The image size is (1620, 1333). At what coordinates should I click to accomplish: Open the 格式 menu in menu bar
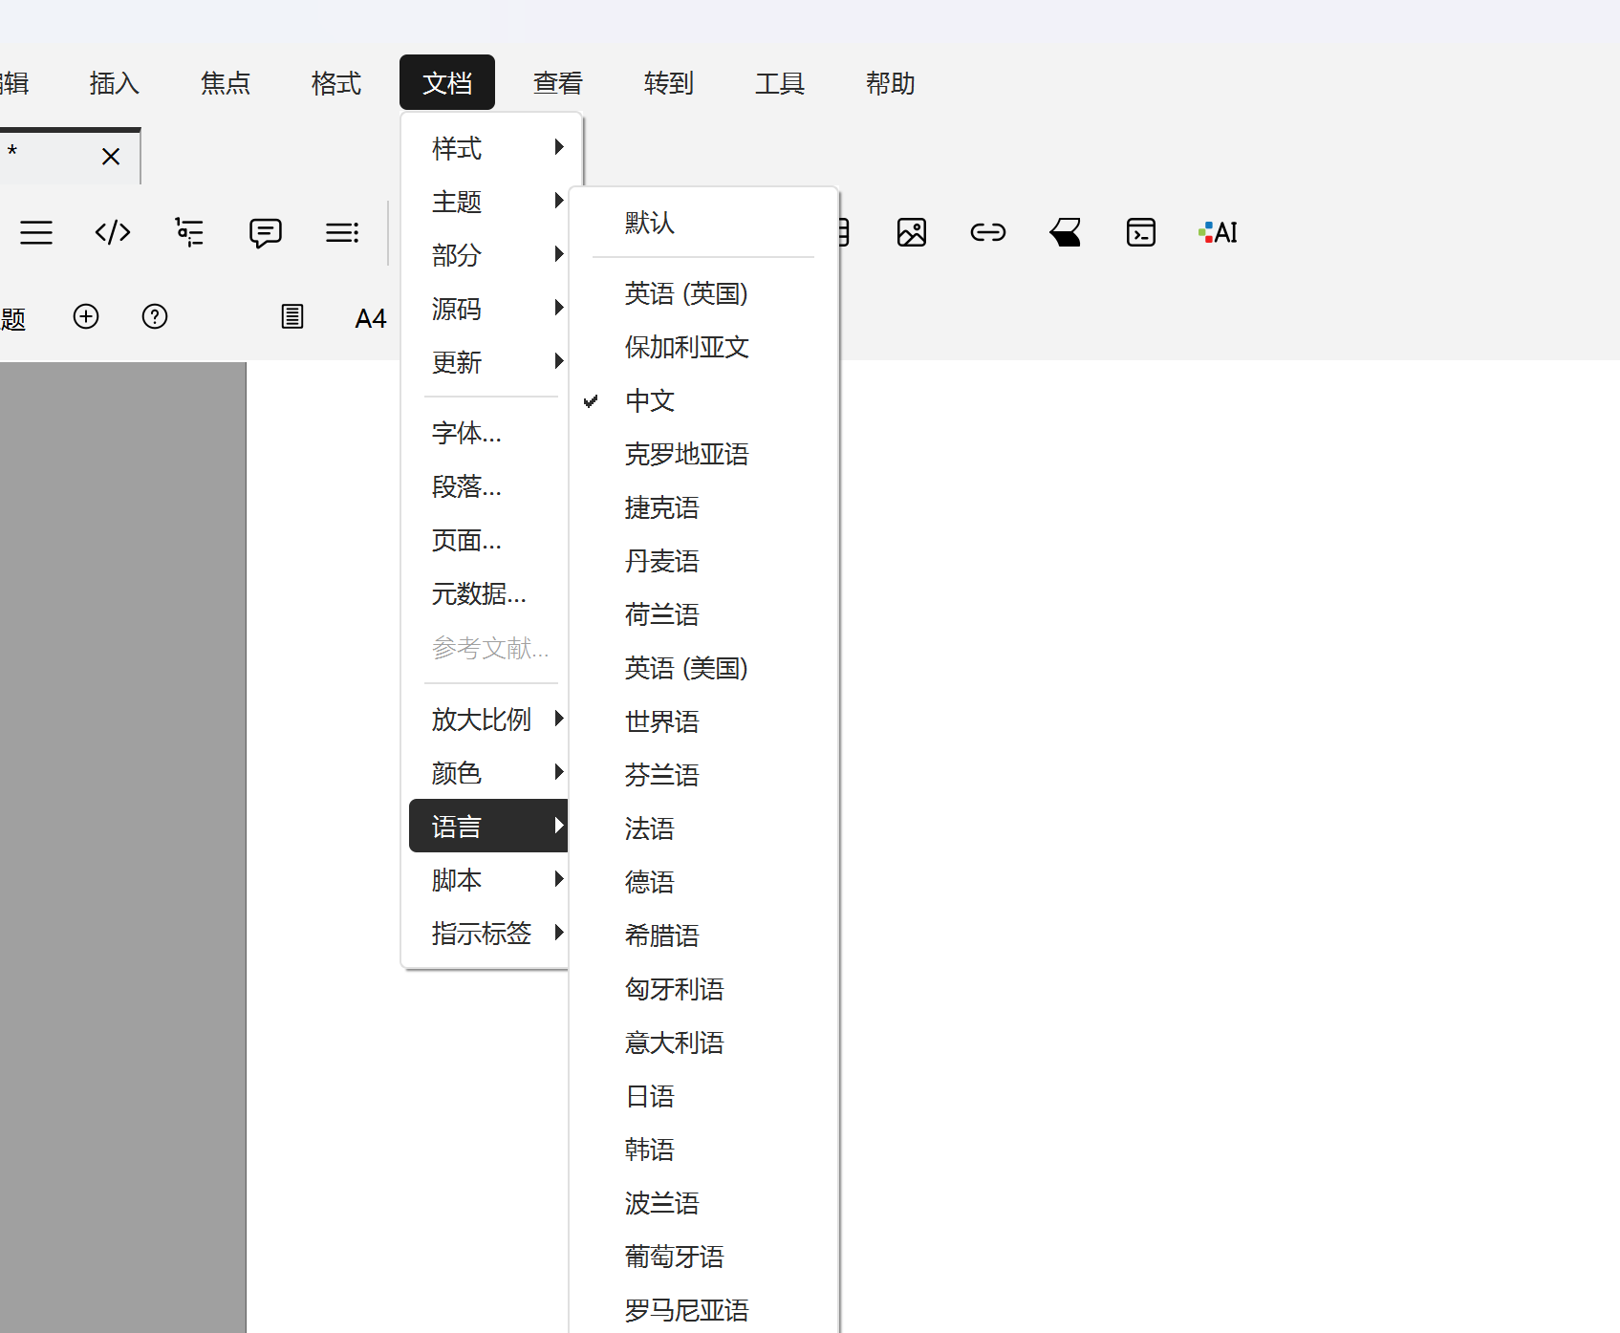click(336, 83)
